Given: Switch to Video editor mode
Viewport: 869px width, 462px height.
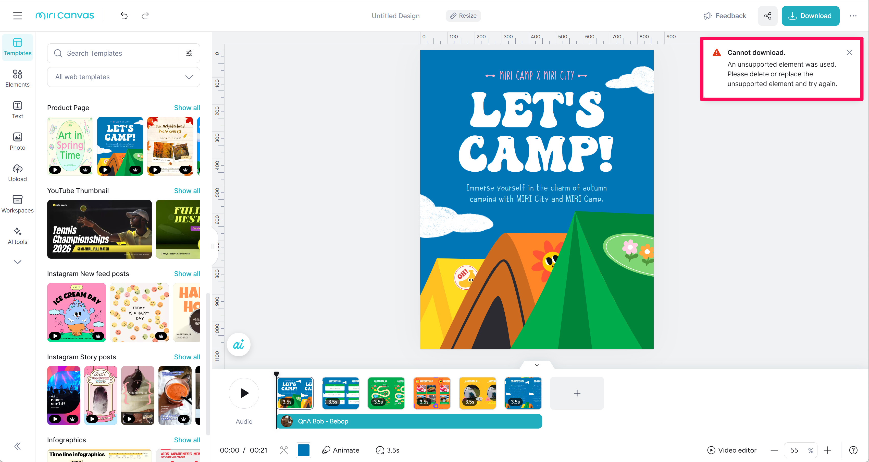Looking at the screenshot, I should (x=732, y=450).
